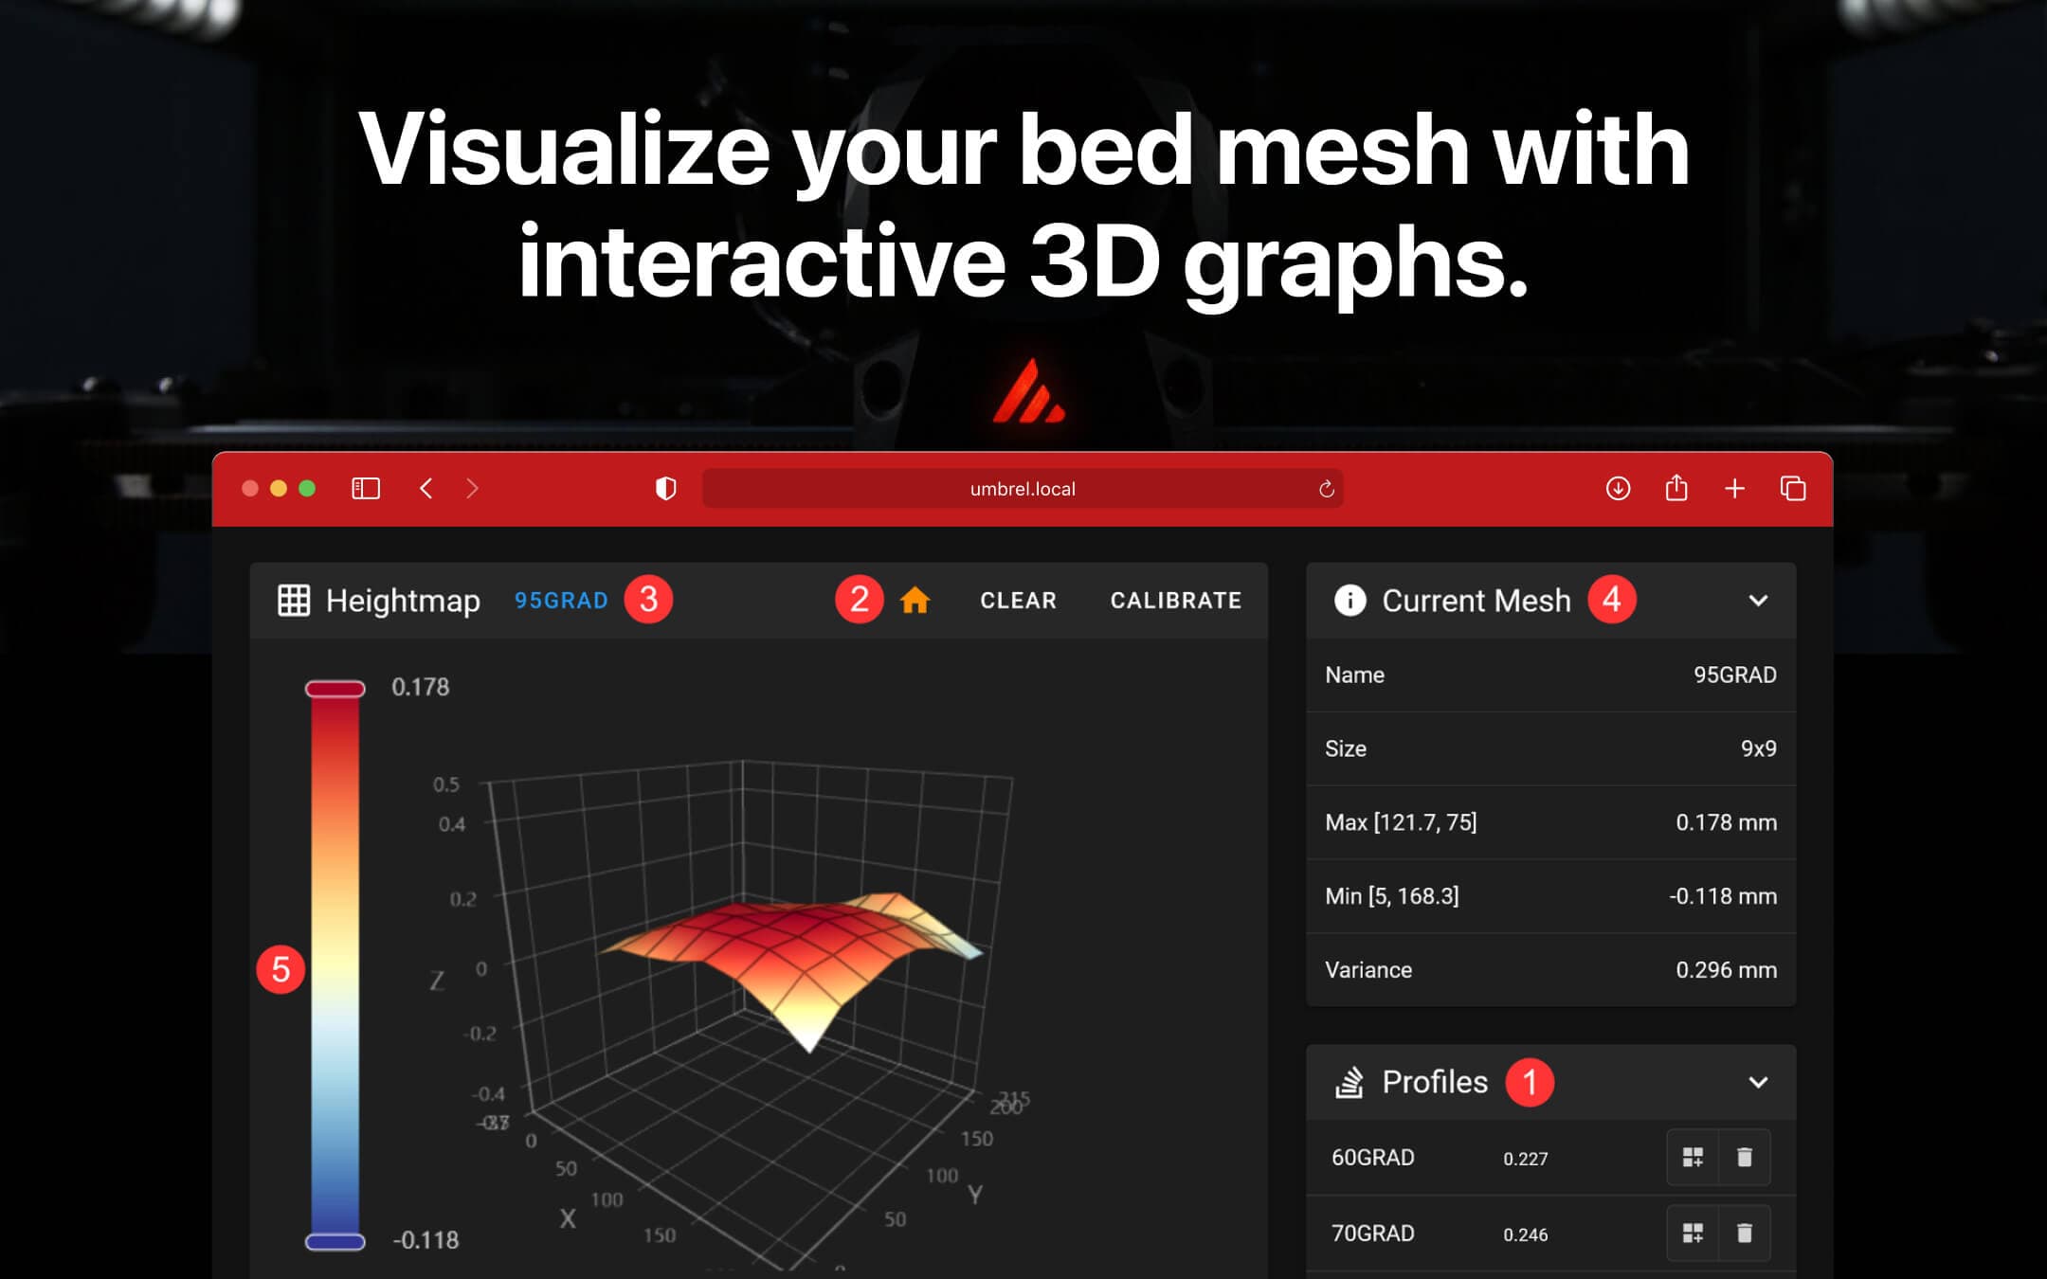Click the browser address bar field
2047x1279 pixels.
(x=1023, y=488)
